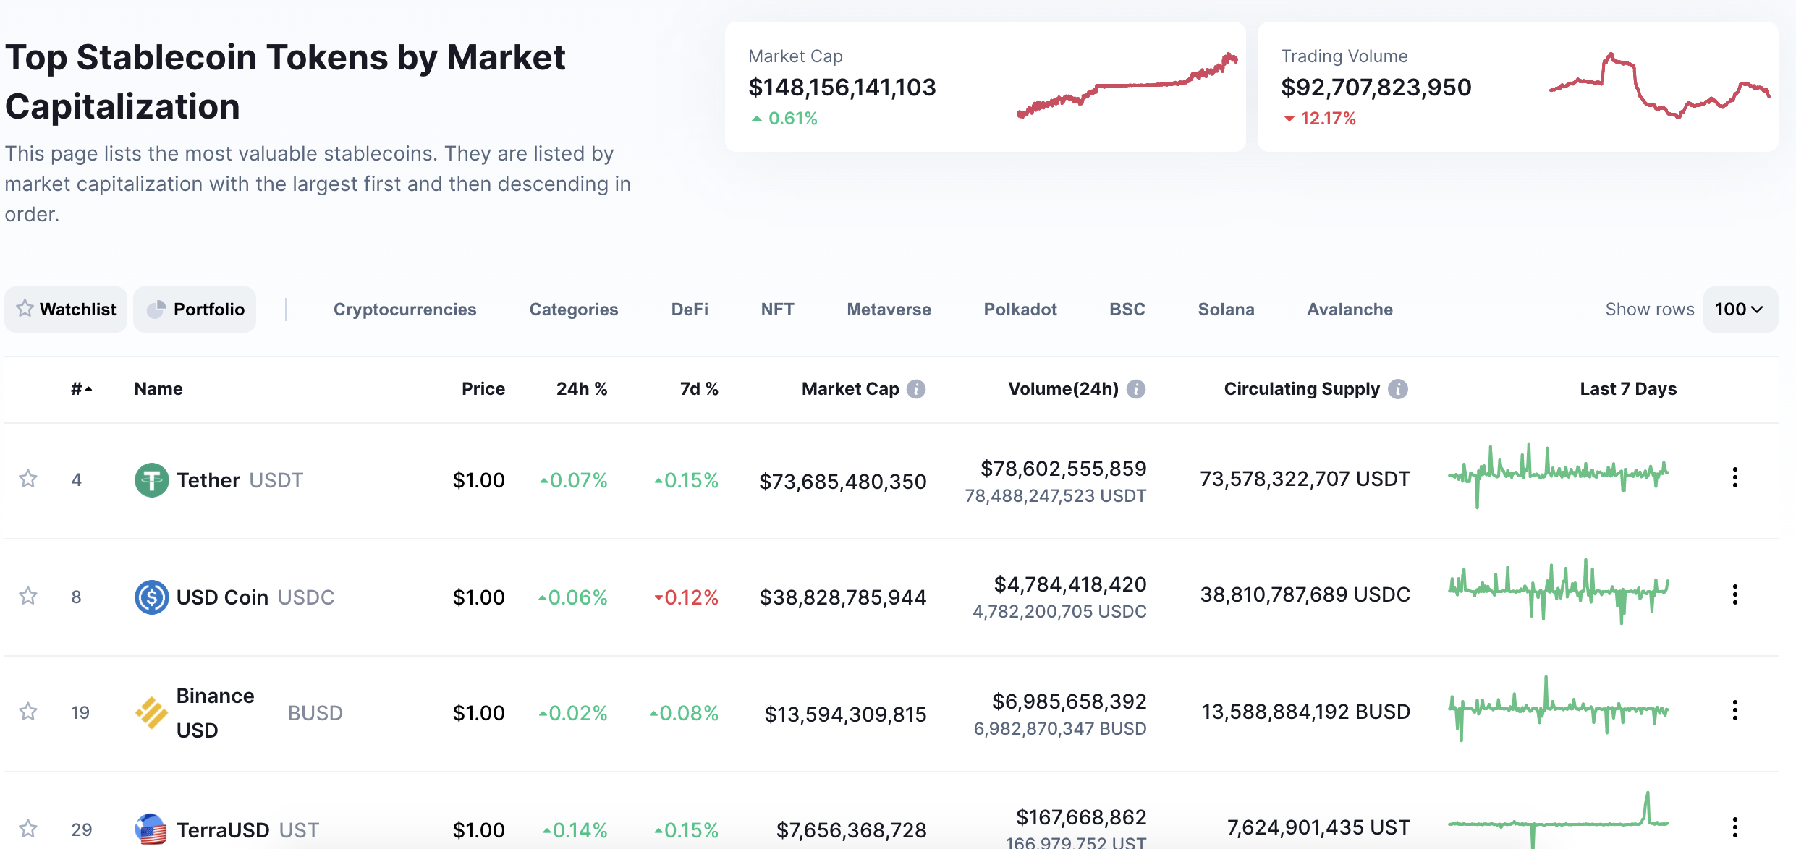Click USD Coin's 24h volume $4,784,418,420
Viewport: 1796px width, 849px height.
(x=1070, y=584)
